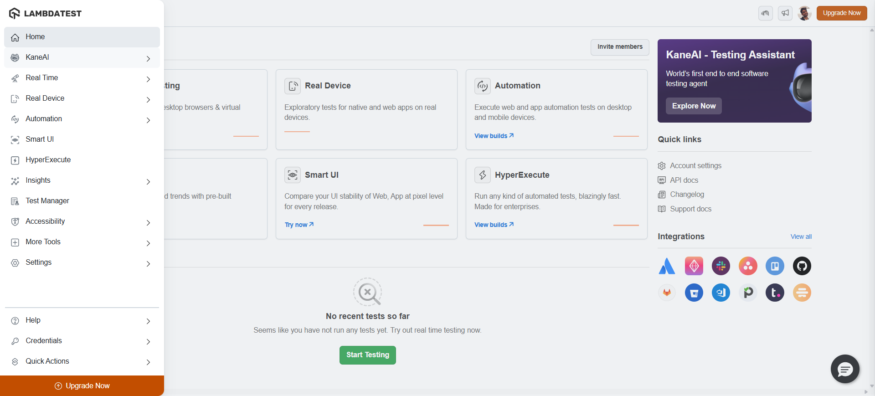Click the Bitbucket integration icon
This screenshot has width=875, height=396.
[694, 293]
